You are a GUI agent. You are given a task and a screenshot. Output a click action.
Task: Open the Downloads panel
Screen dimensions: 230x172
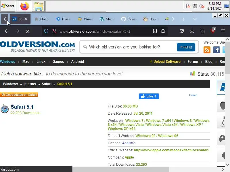pos(192,31)
